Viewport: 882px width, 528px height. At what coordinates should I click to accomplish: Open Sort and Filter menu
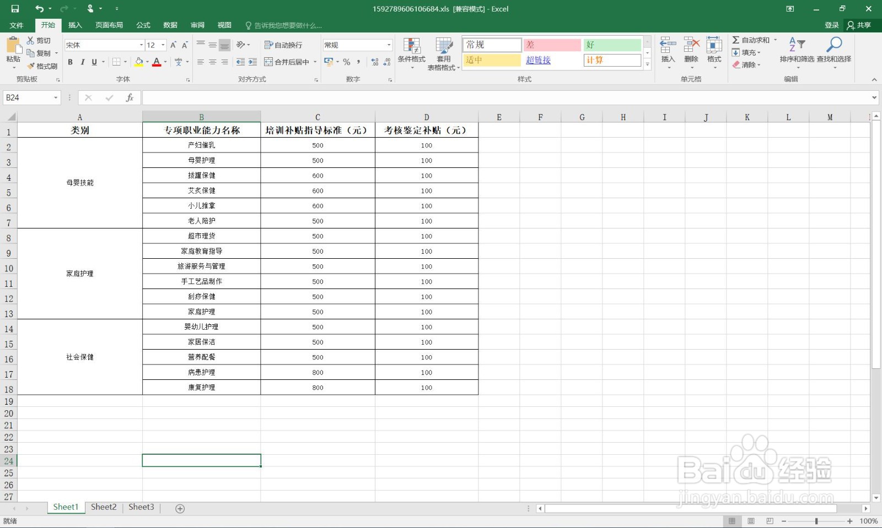pos(797,53)
